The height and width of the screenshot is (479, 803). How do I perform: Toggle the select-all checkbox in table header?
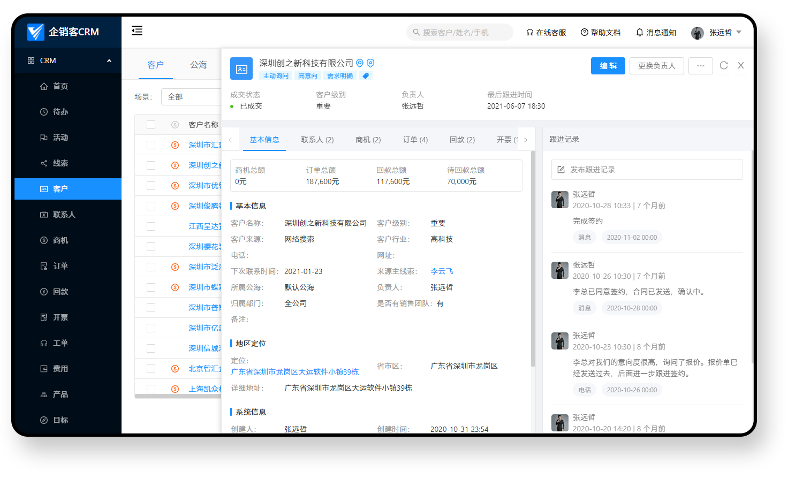[151, 125]
